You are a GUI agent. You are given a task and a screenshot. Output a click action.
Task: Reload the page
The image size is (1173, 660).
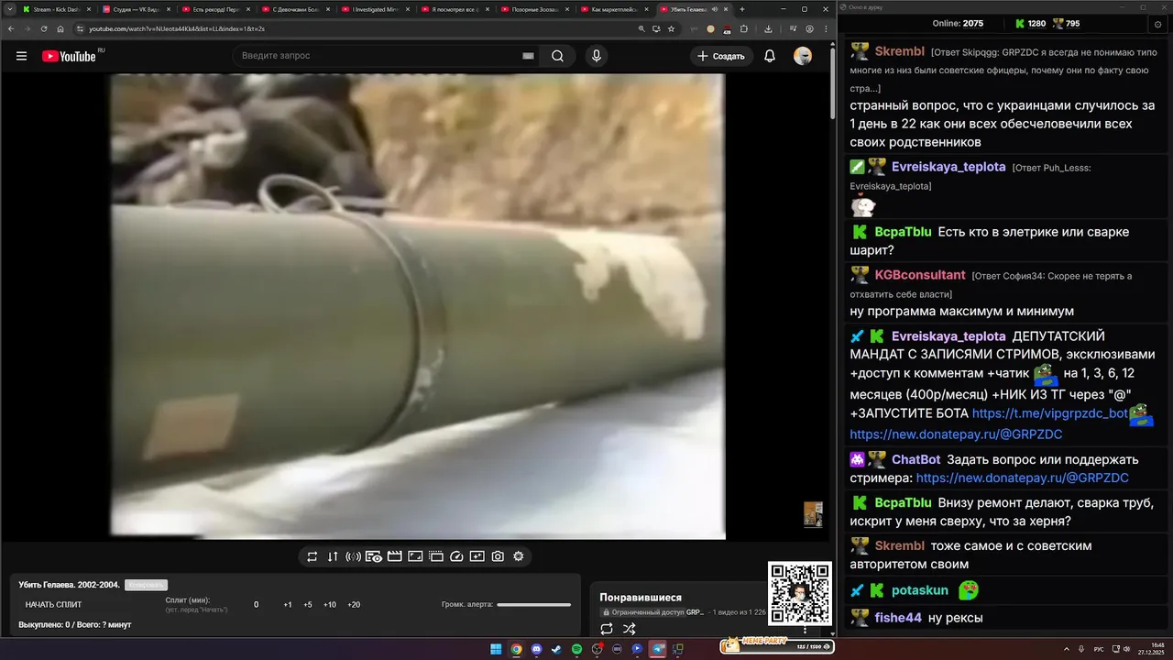[44, 28]
